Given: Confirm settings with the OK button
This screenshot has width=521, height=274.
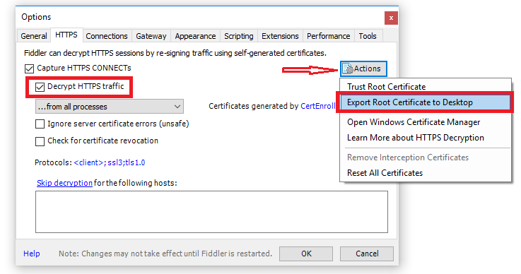Looking at the screenshot, I should [306, 254].
